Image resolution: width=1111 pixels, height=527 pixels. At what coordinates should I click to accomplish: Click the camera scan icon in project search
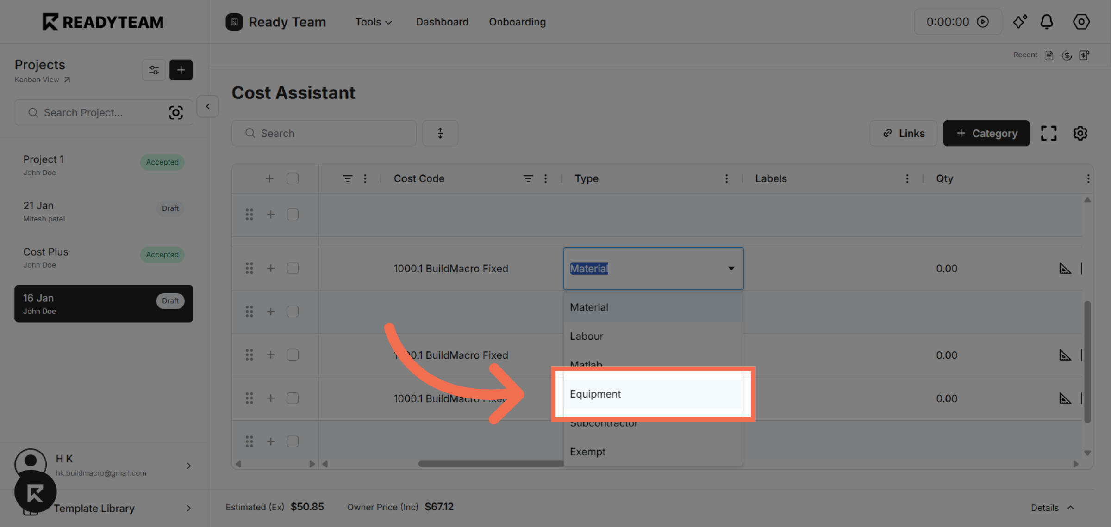coord(176,112)
